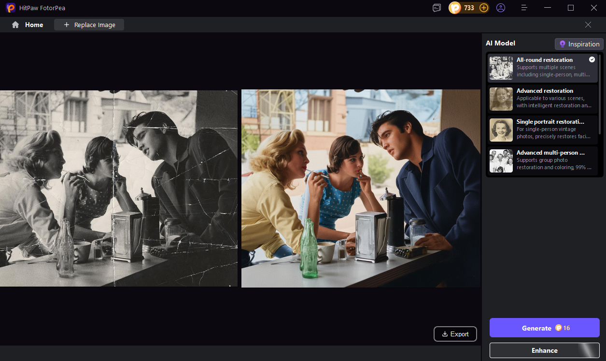Click the Generate button
The image size is (606, 361).
click(544, 328)
